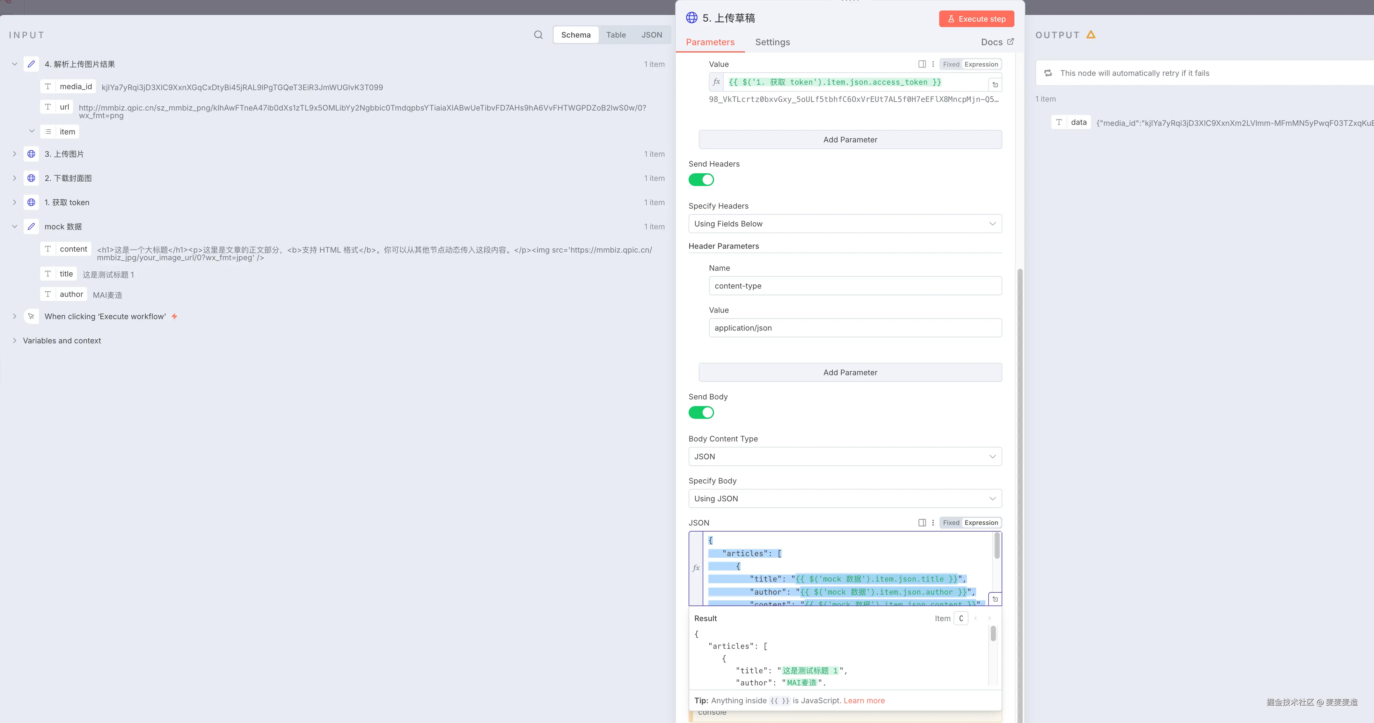This screenshot has width=1374, height=723.
Task: Click the search icon in Input panel
Action: [x=538, y=35]
